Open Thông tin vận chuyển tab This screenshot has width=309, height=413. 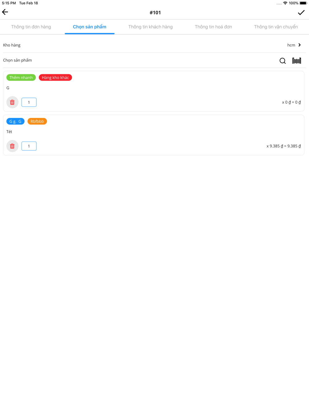[x=276, y=27]
